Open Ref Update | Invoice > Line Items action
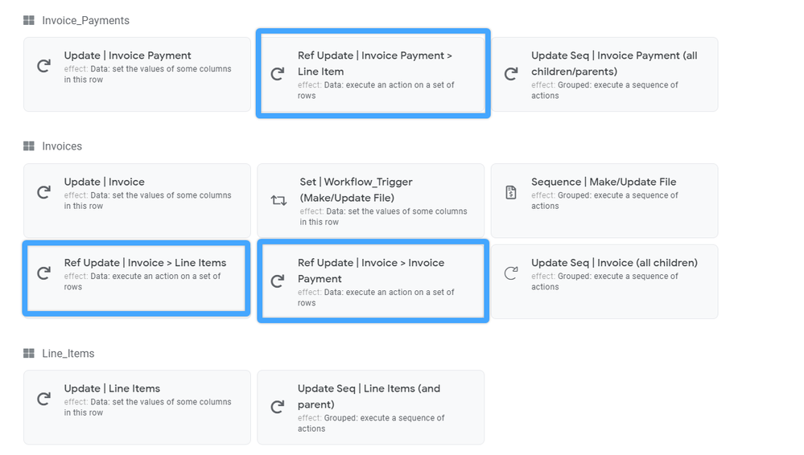Viewport: 804px width, 455px height. click(137, 278)
